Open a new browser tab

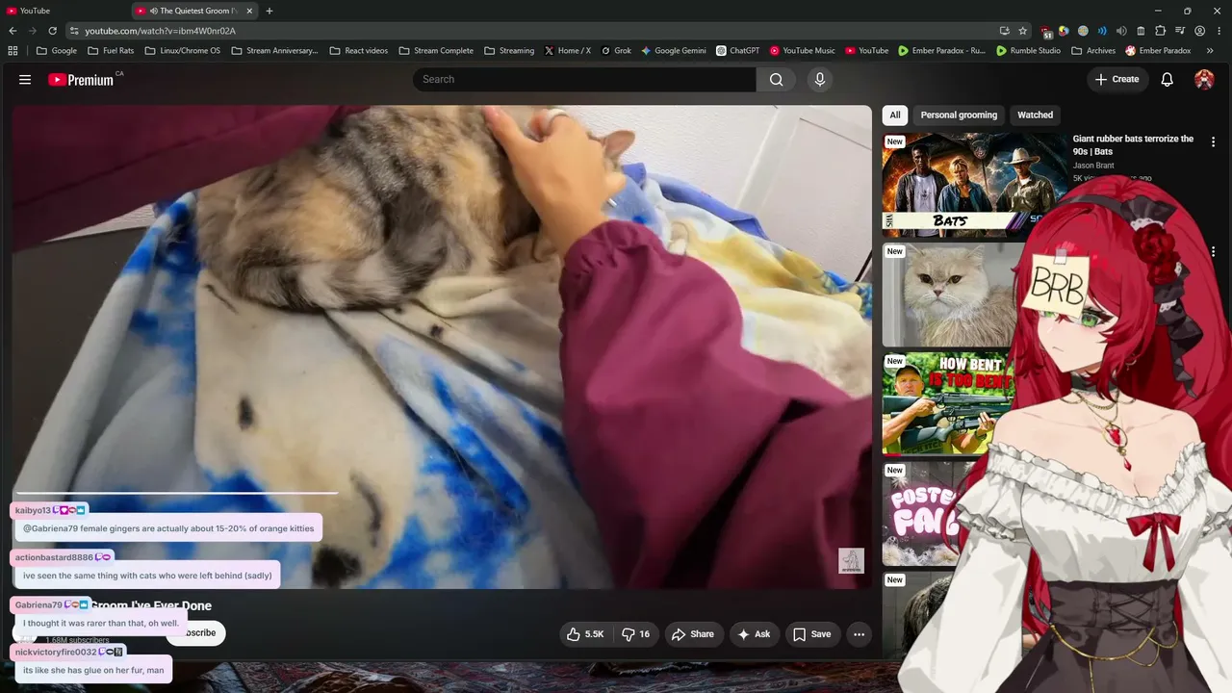coord(269,11)
